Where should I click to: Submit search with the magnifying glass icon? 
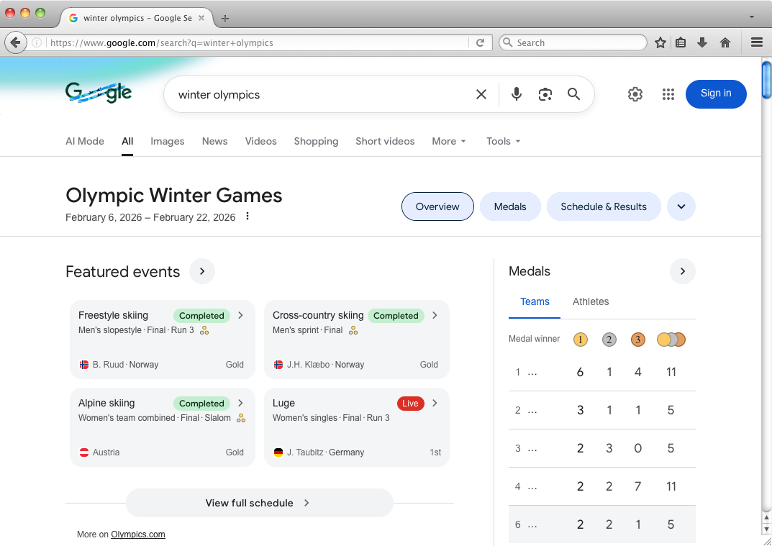click(x=573, y=94)
